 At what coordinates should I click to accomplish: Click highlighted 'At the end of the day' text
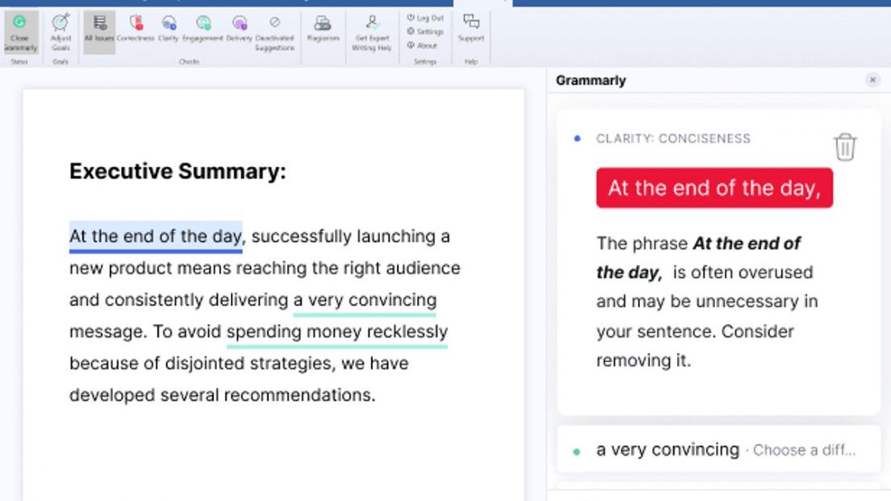(155, 236)
